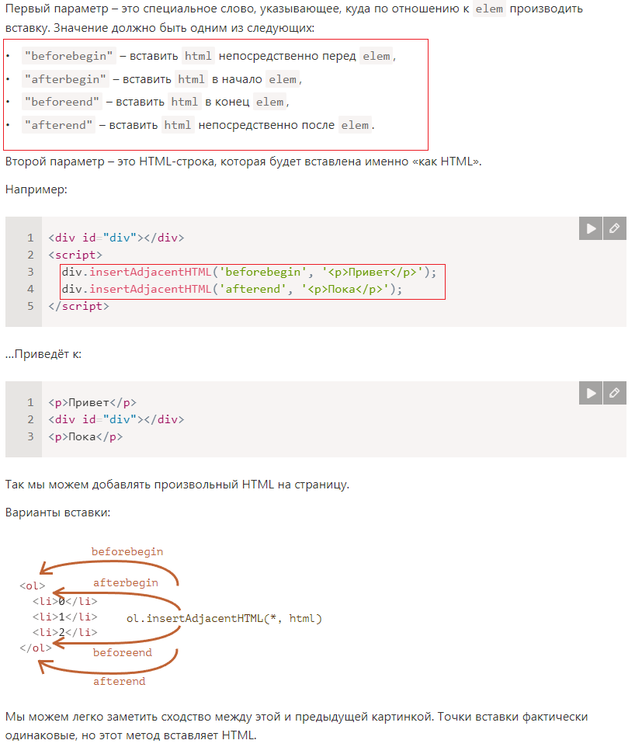This screenshot has width=642, height=747.
Task: Run the insertAdjacentHTML script code example
Action: click(591, 228)
